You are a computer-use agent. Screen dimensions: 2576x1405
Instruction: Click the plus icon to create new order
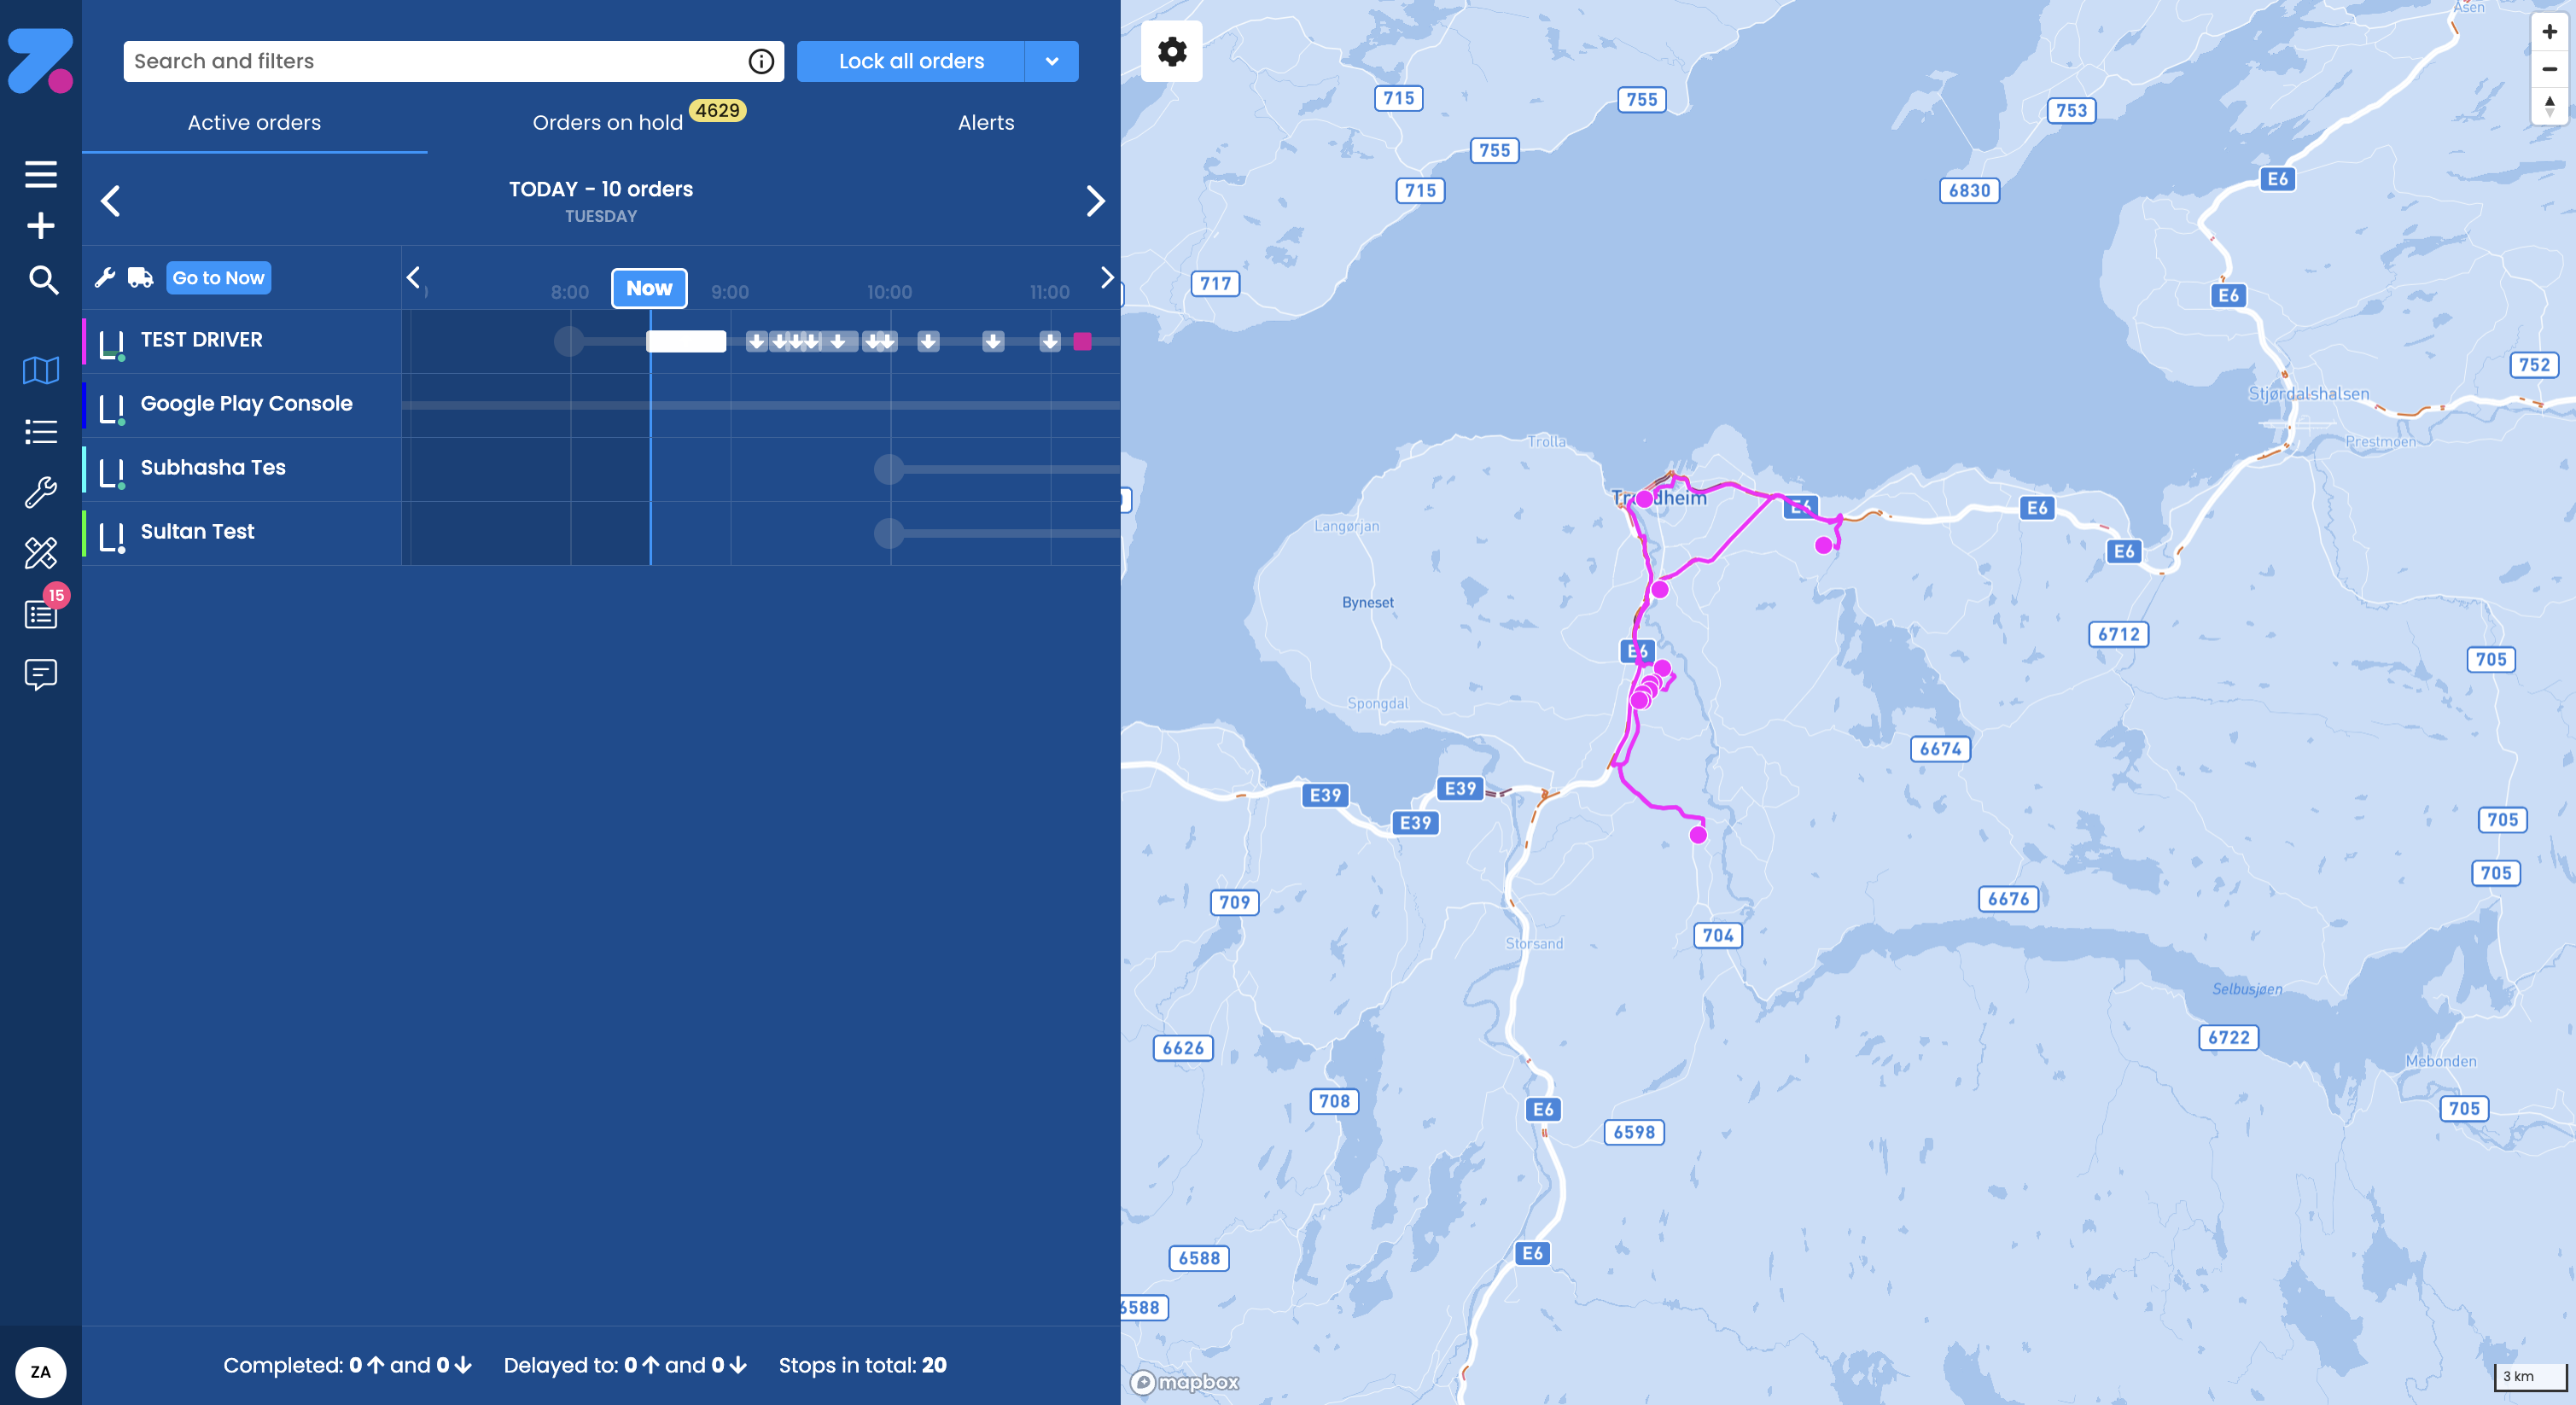click(x=41, y=225)
